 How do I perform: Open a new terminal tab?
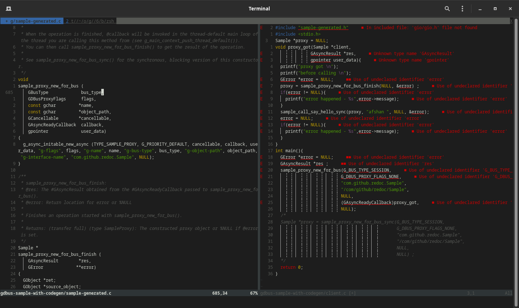coord(9,9)
